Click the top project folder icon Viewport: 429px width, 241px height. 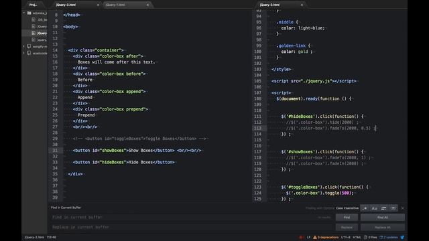click(x=29, y=13)
